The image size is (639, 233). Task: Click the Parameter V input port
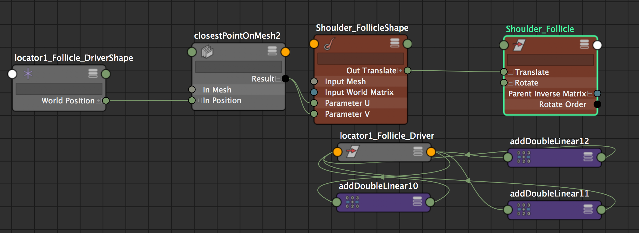click(x=314, y=114)
